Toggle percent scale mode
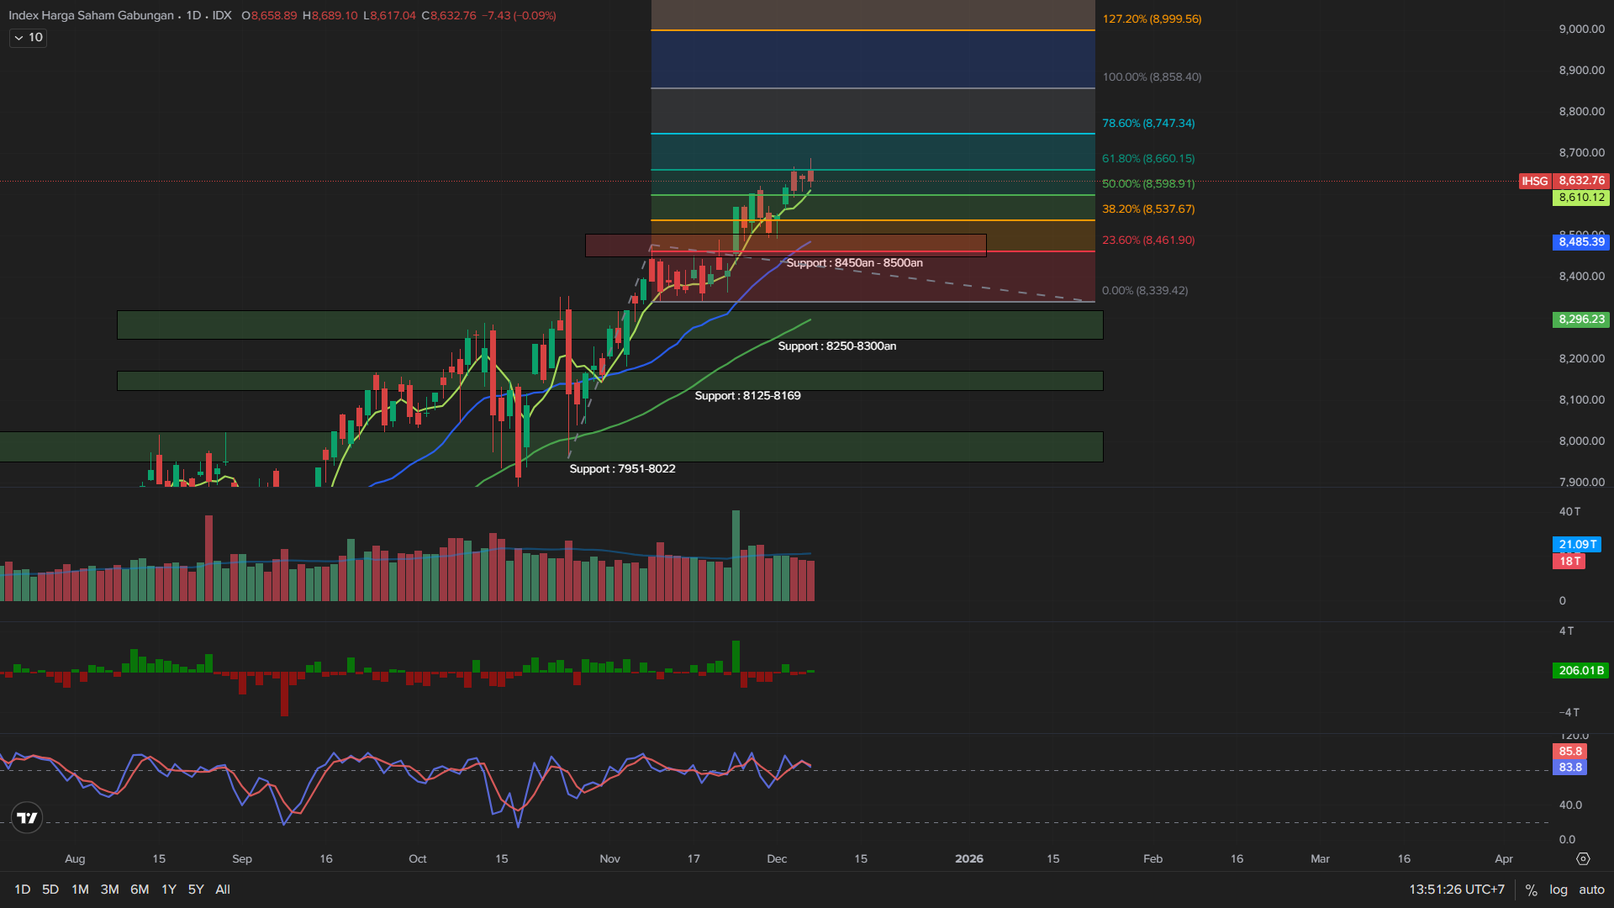 click(x=1532, y=890)
